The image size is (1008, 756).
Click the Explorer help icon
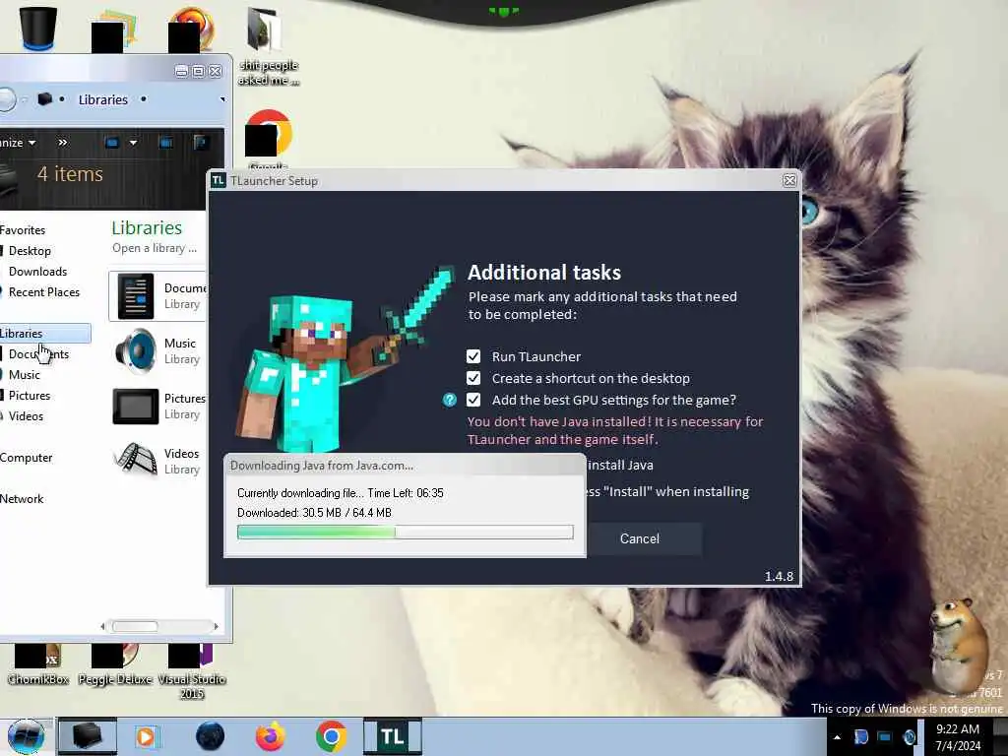tap(200, 143)
